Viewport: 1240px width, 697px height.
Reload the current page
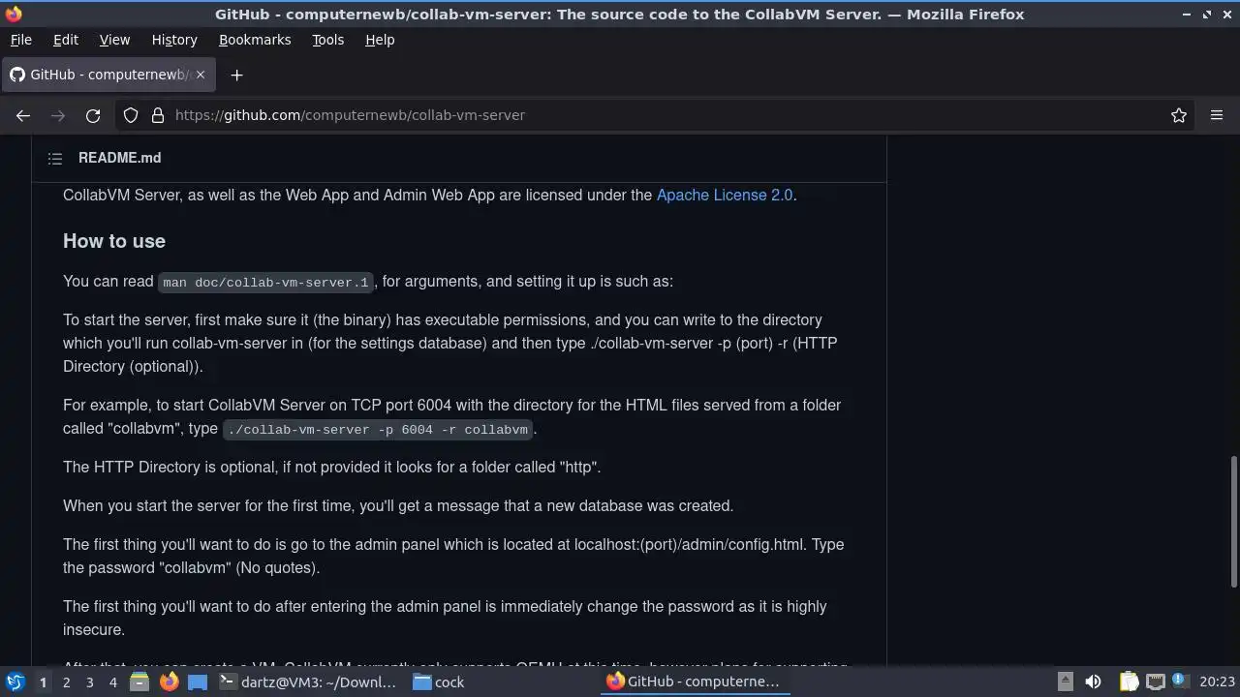(93, 115)
